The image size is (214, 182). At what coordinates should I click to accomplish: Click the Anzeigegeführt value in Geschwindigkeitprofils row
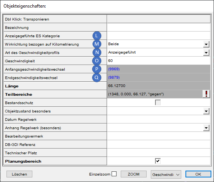pos(122,52)
